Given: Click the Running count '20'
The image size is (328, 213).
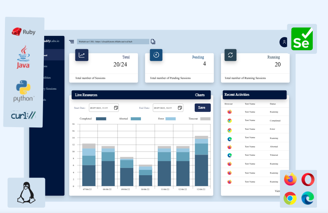Looking at the screenshot, I should click(x=278, y=65).
